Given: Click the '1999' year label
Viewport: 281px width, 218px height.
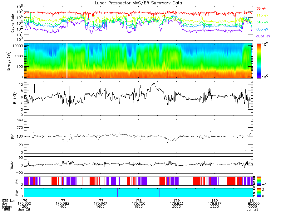Looking at the screenshot, I should [x=6, y=209].
